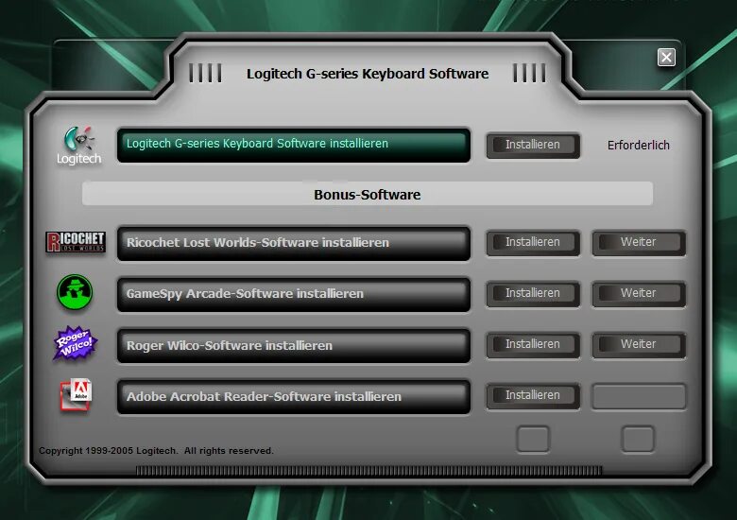Click Weiter for Ricochet Lost Worlds
Screen dimensions: 737x520
tap(639, 243)
